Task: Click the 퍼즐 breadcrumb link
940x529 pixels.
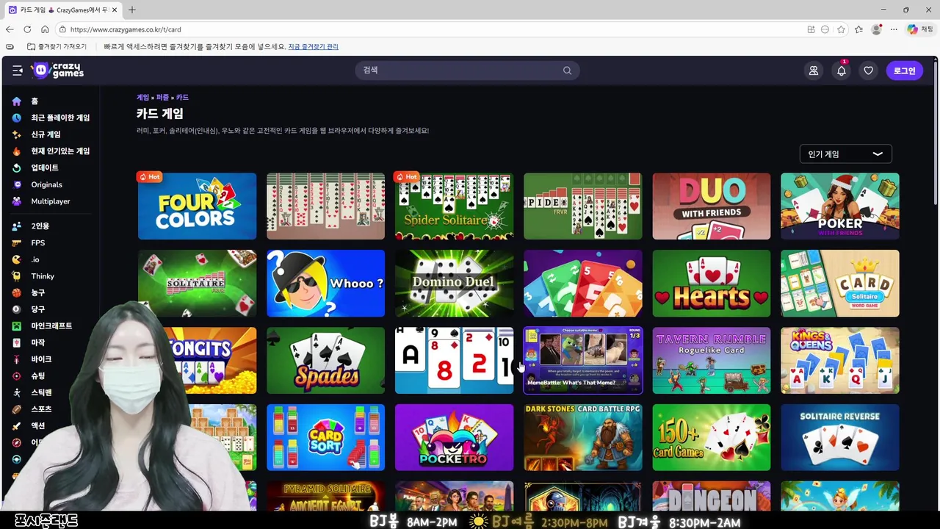Action: point(162,97)
